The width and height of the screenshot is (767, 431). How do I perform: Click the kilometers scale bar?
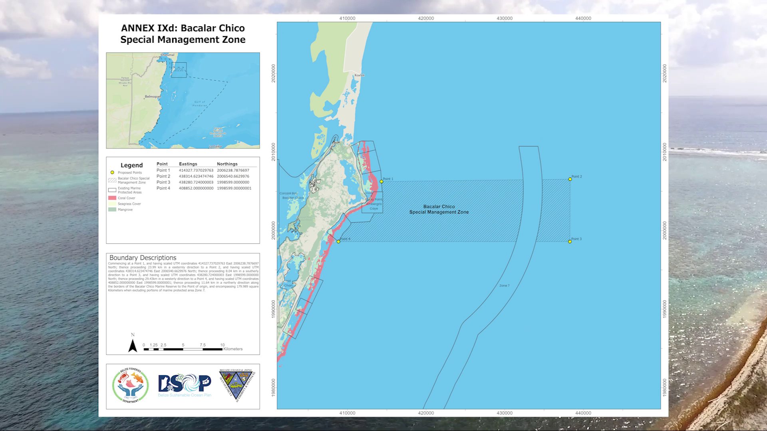pos(183,349)
